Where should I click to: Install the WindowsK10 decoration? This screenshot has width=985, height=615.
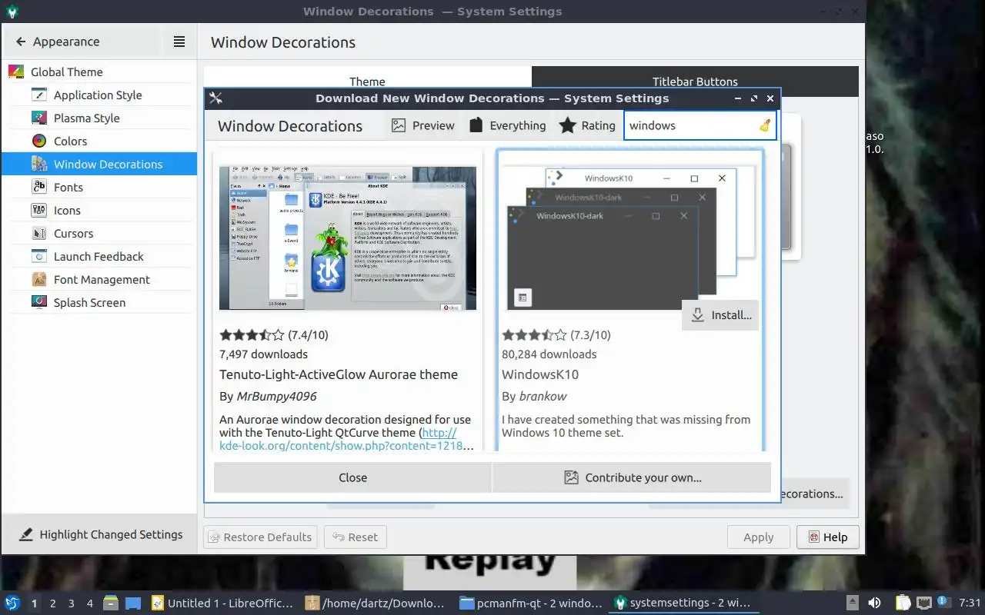click(720, 315)
